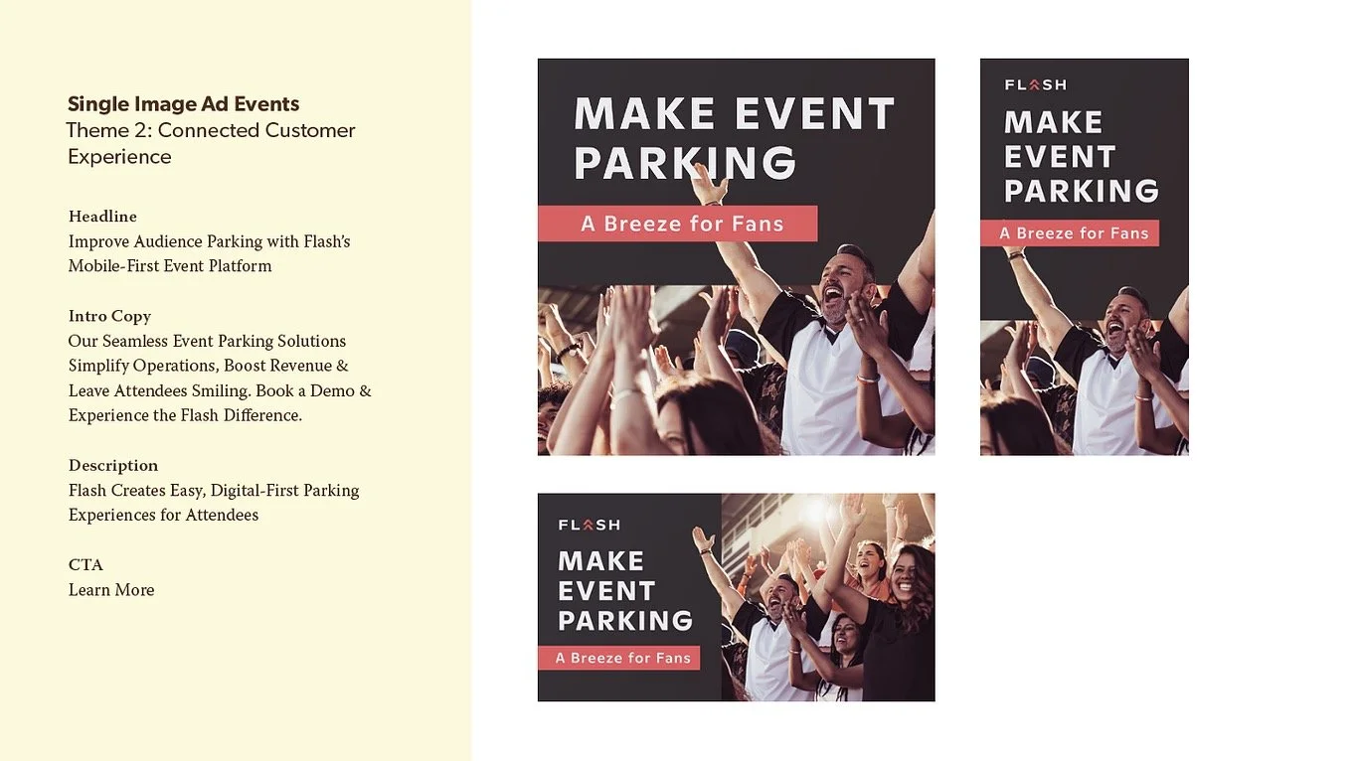Click the 'Learn More' CTA text
The image size is (1360, 761).
pos(111,589)
